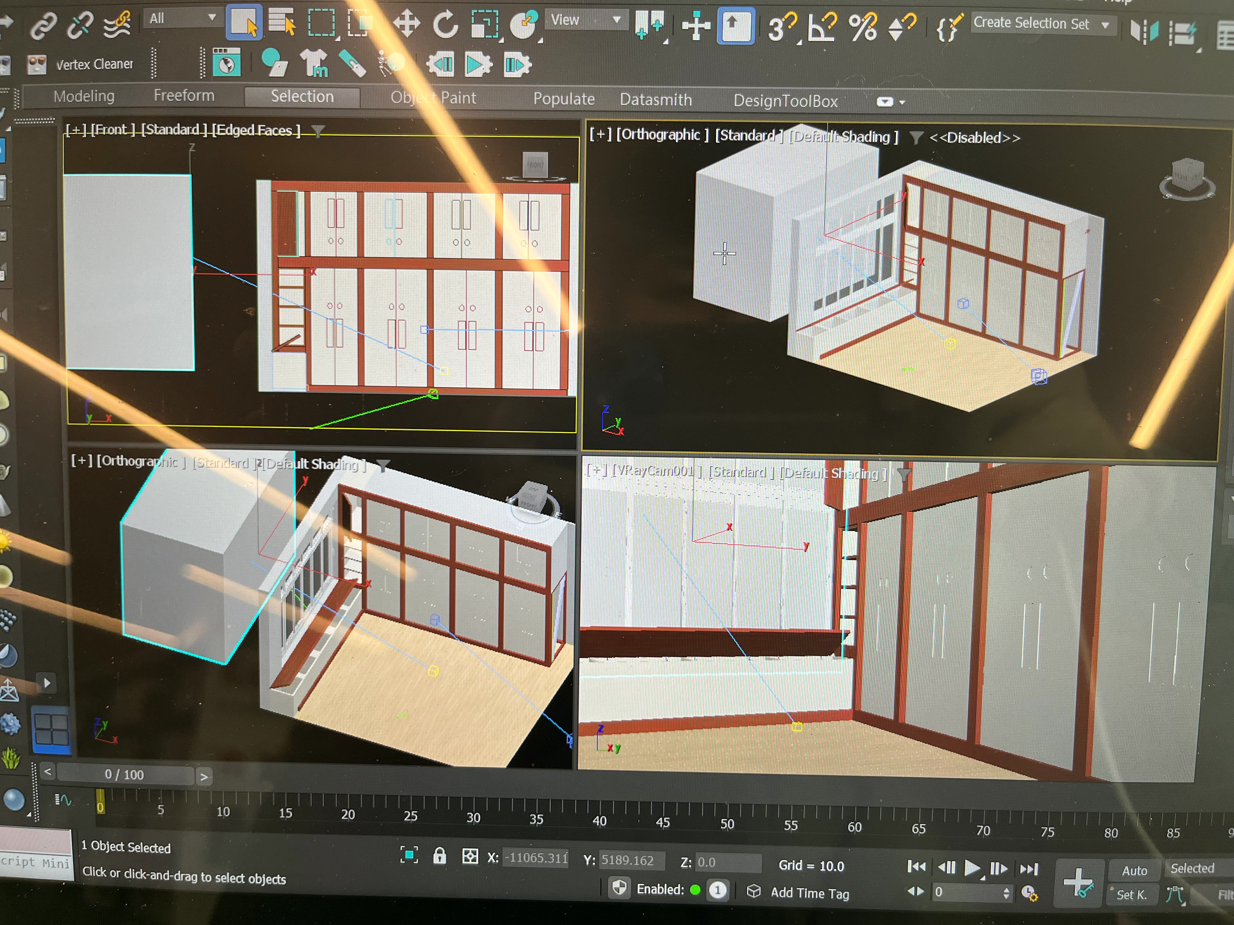This screenshot has height=925, width=1234.
Task: Open Edit Named Selection Sets
Action: click(x=950, y=27)
